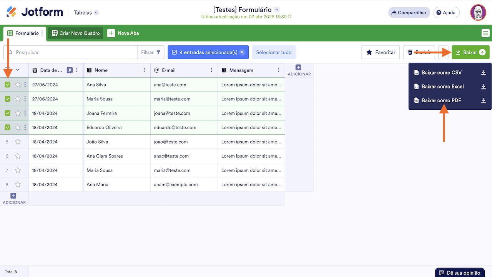The image size is (492, 277).
Task: Select cell anam@exemplo.com
Action: pyautogui.click(x=184, y=184)
